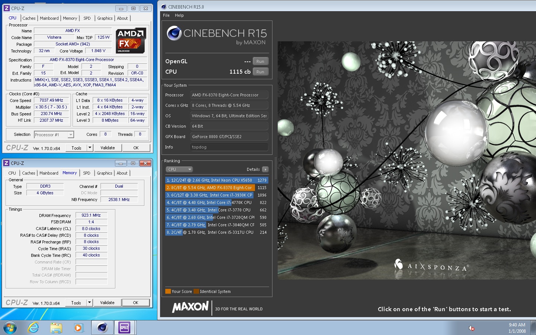Switch to Memory tab in top CPU-Z window
The height and width of the screenshot is (335, 536).
[70, 18]
